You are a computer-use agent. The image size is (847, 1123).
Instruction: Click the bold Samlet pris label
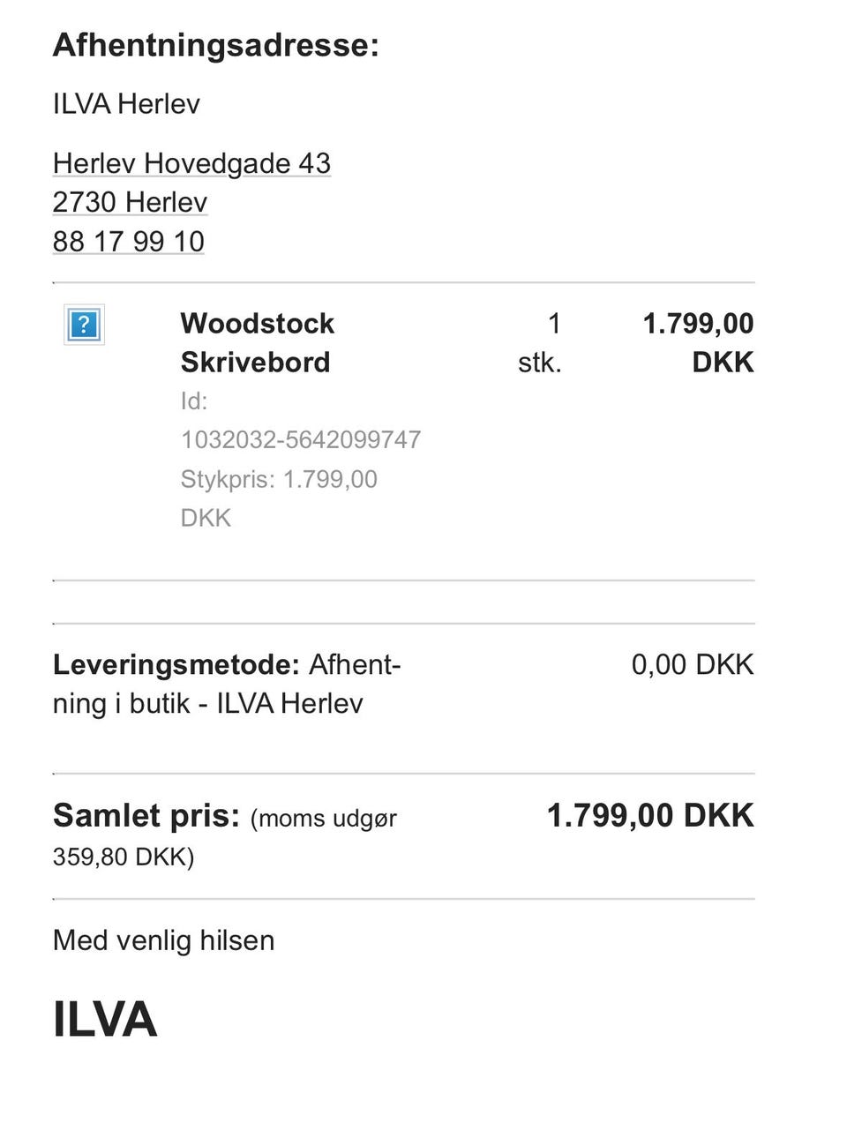click(x=146, y=816)
